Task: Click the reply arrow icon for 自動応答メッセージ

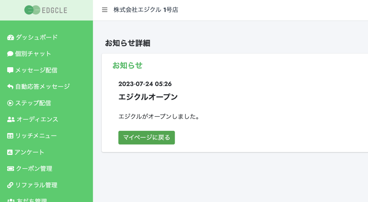Action: [x=10, y=87]
